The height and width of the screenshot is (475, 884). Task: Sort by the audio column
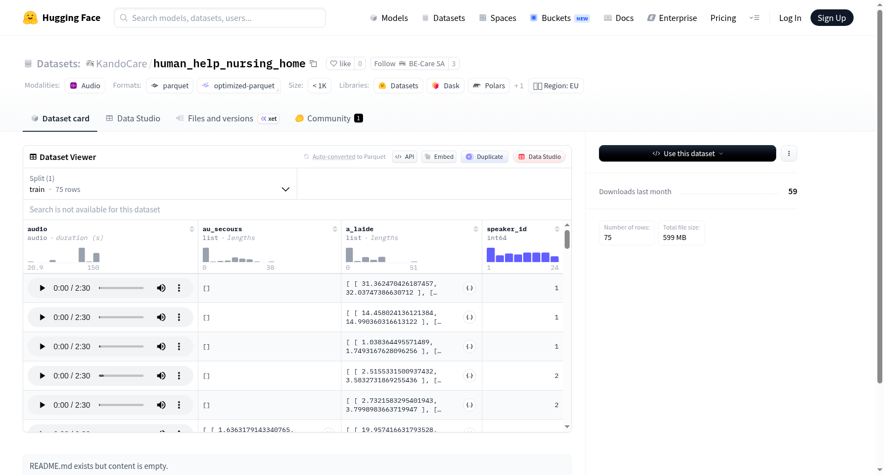(x=192, y=229)
